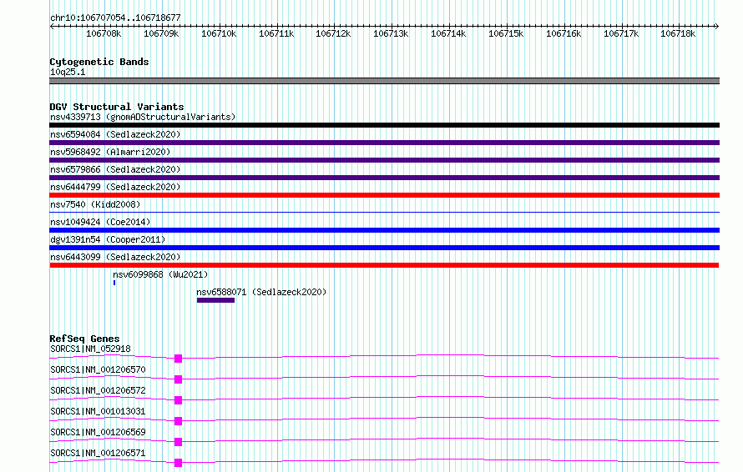This screenshot has width=743, height=472.
Task: Click the 106711k ruler tick label
Action: coord(276,33)
